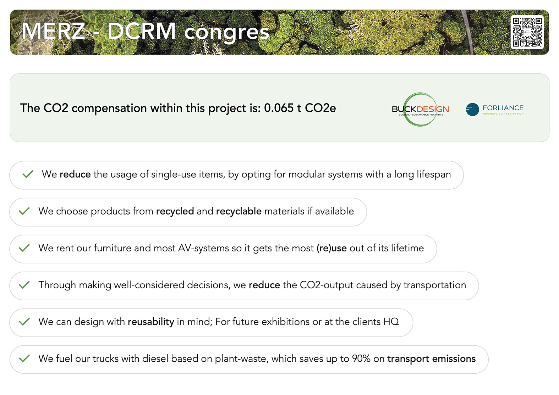Viewport: 559px width, 395px height.
Task: Click the checkmark next to CO2-output transportation line
Action: [24, 285]
